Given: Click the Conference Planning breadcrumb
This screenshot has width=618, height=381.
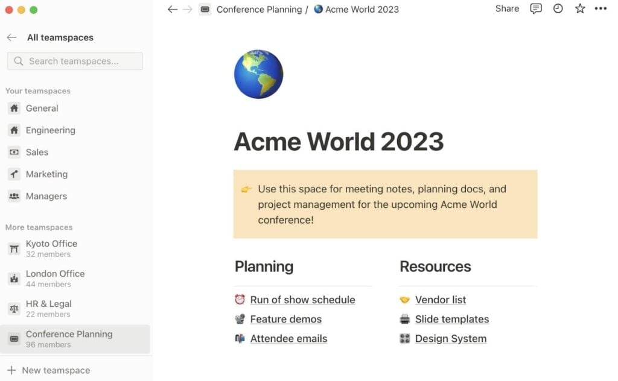Looking at the screenshot, I should [x=259, y=10].
